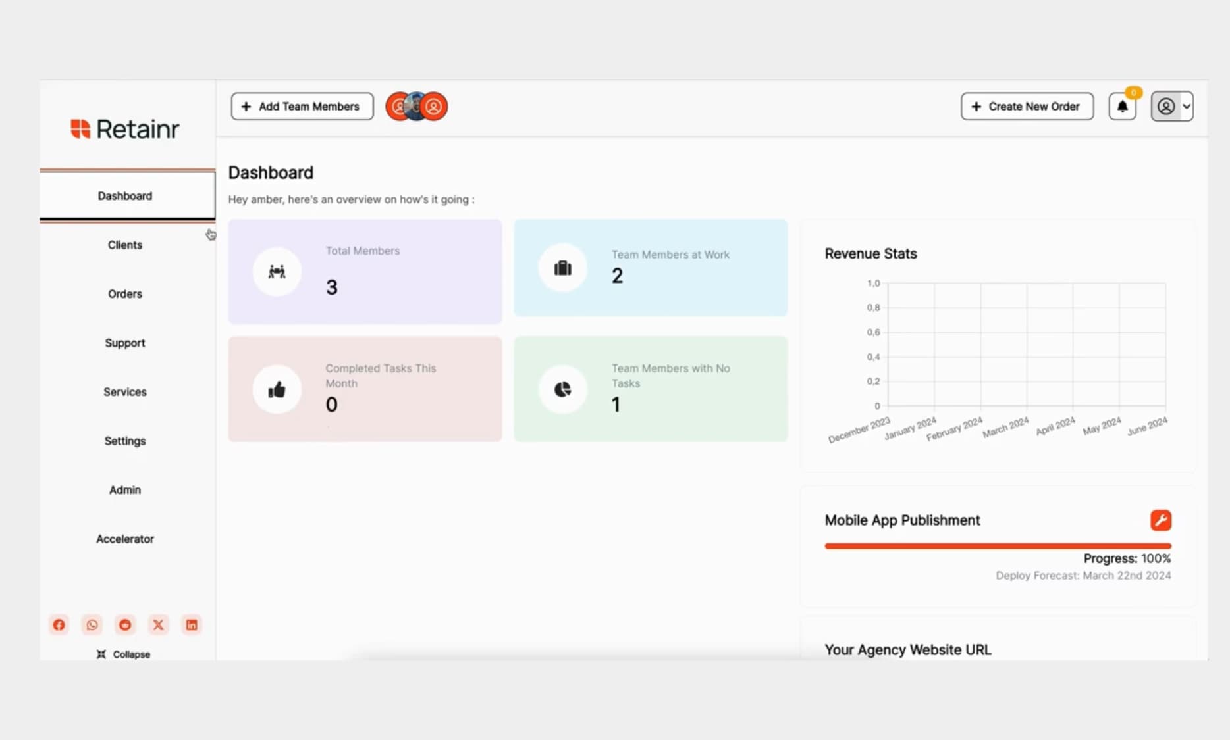Click the Add Team Members button
The width and height of the screenshot is (1230, 740).
[x=302, y=107]
